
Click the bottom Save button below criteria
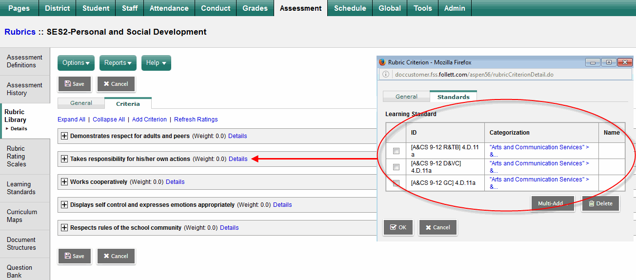point(75,256)
